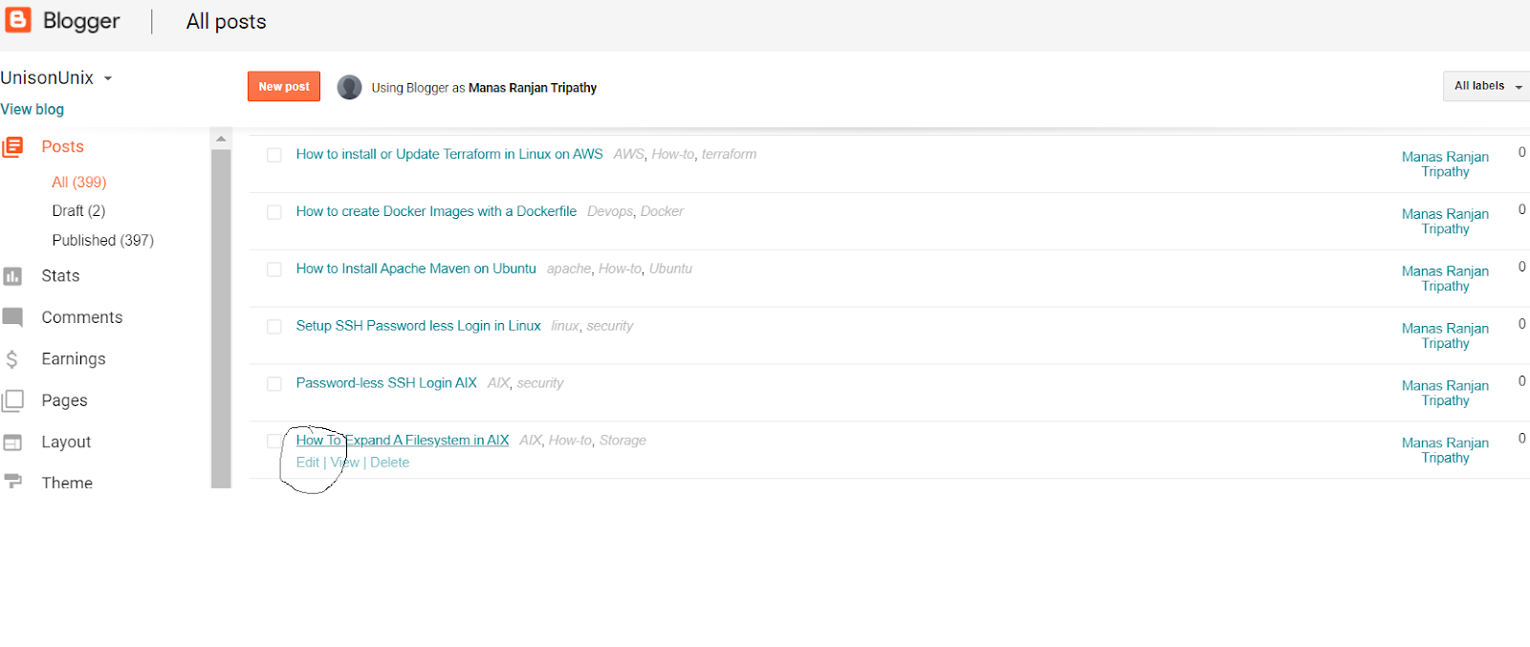Screen dimensions: 1530x647
Task: Open Setup SSH Password less Login post
Action: (419, 326)
